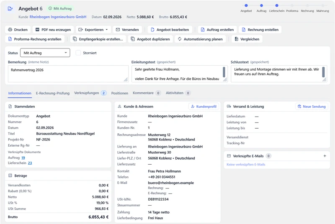Switch to the Informationen tab

point(20,93)
